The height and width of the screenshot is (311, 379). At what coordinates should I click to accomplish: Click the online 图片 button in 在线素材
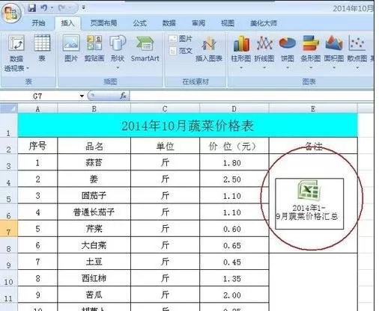pos(181,39)
